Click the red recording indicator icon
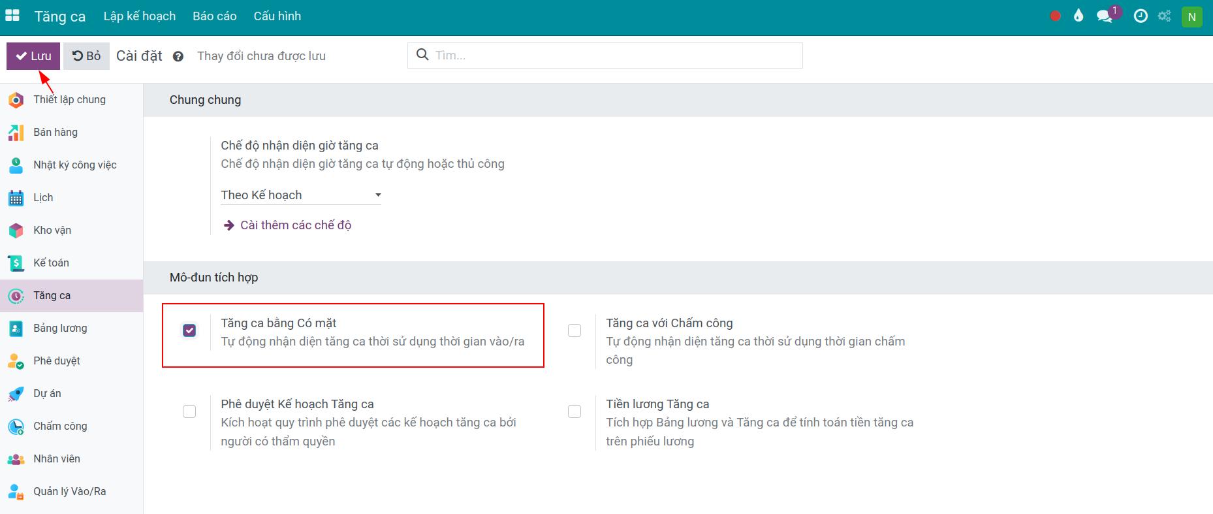The height and width of the screenshot is (514, 1213). coord(1055,16)
